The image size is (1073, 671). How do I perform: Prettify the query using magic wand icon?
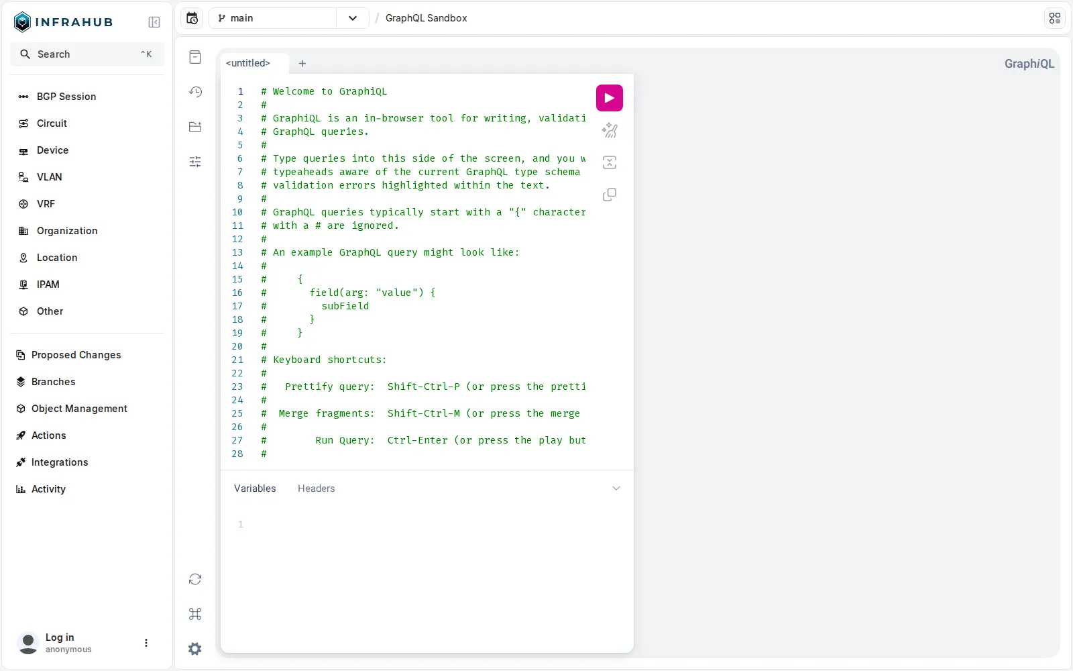point(609,130)
